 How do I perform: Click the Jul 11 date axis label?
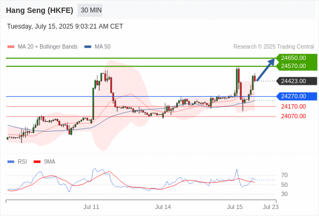91,207
